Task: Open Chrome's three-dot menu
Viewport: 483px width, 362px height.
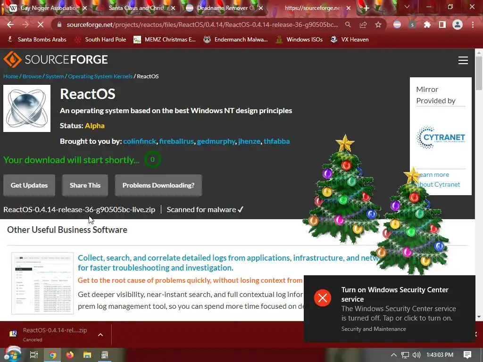Action: pos(473,25)
